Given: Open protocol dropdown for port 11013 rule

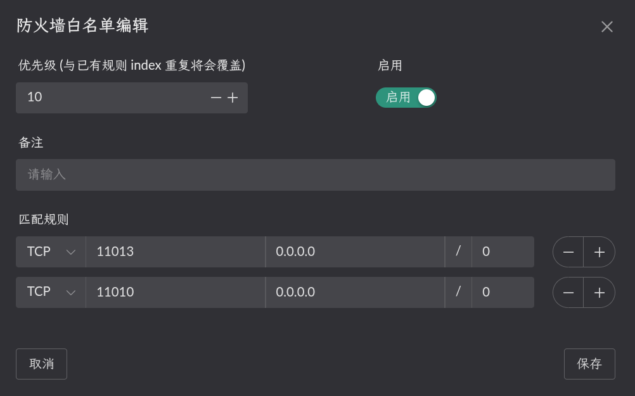Looking at the screenshot, I should (x=51, y=252).
